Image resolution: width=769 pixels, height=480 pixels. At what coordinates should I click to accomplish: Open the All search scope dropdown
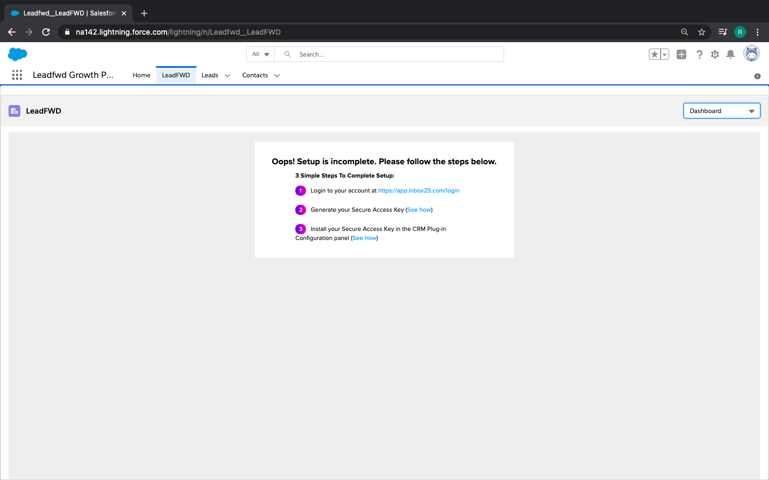point(261,54)
